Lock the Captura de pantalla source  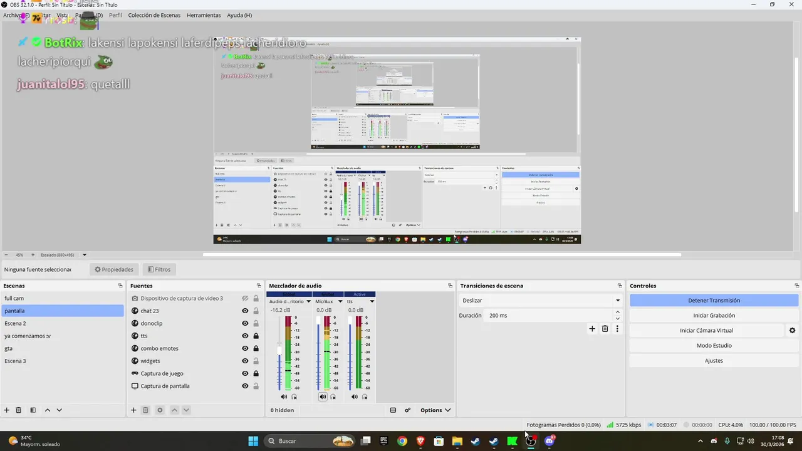(256, 386)
